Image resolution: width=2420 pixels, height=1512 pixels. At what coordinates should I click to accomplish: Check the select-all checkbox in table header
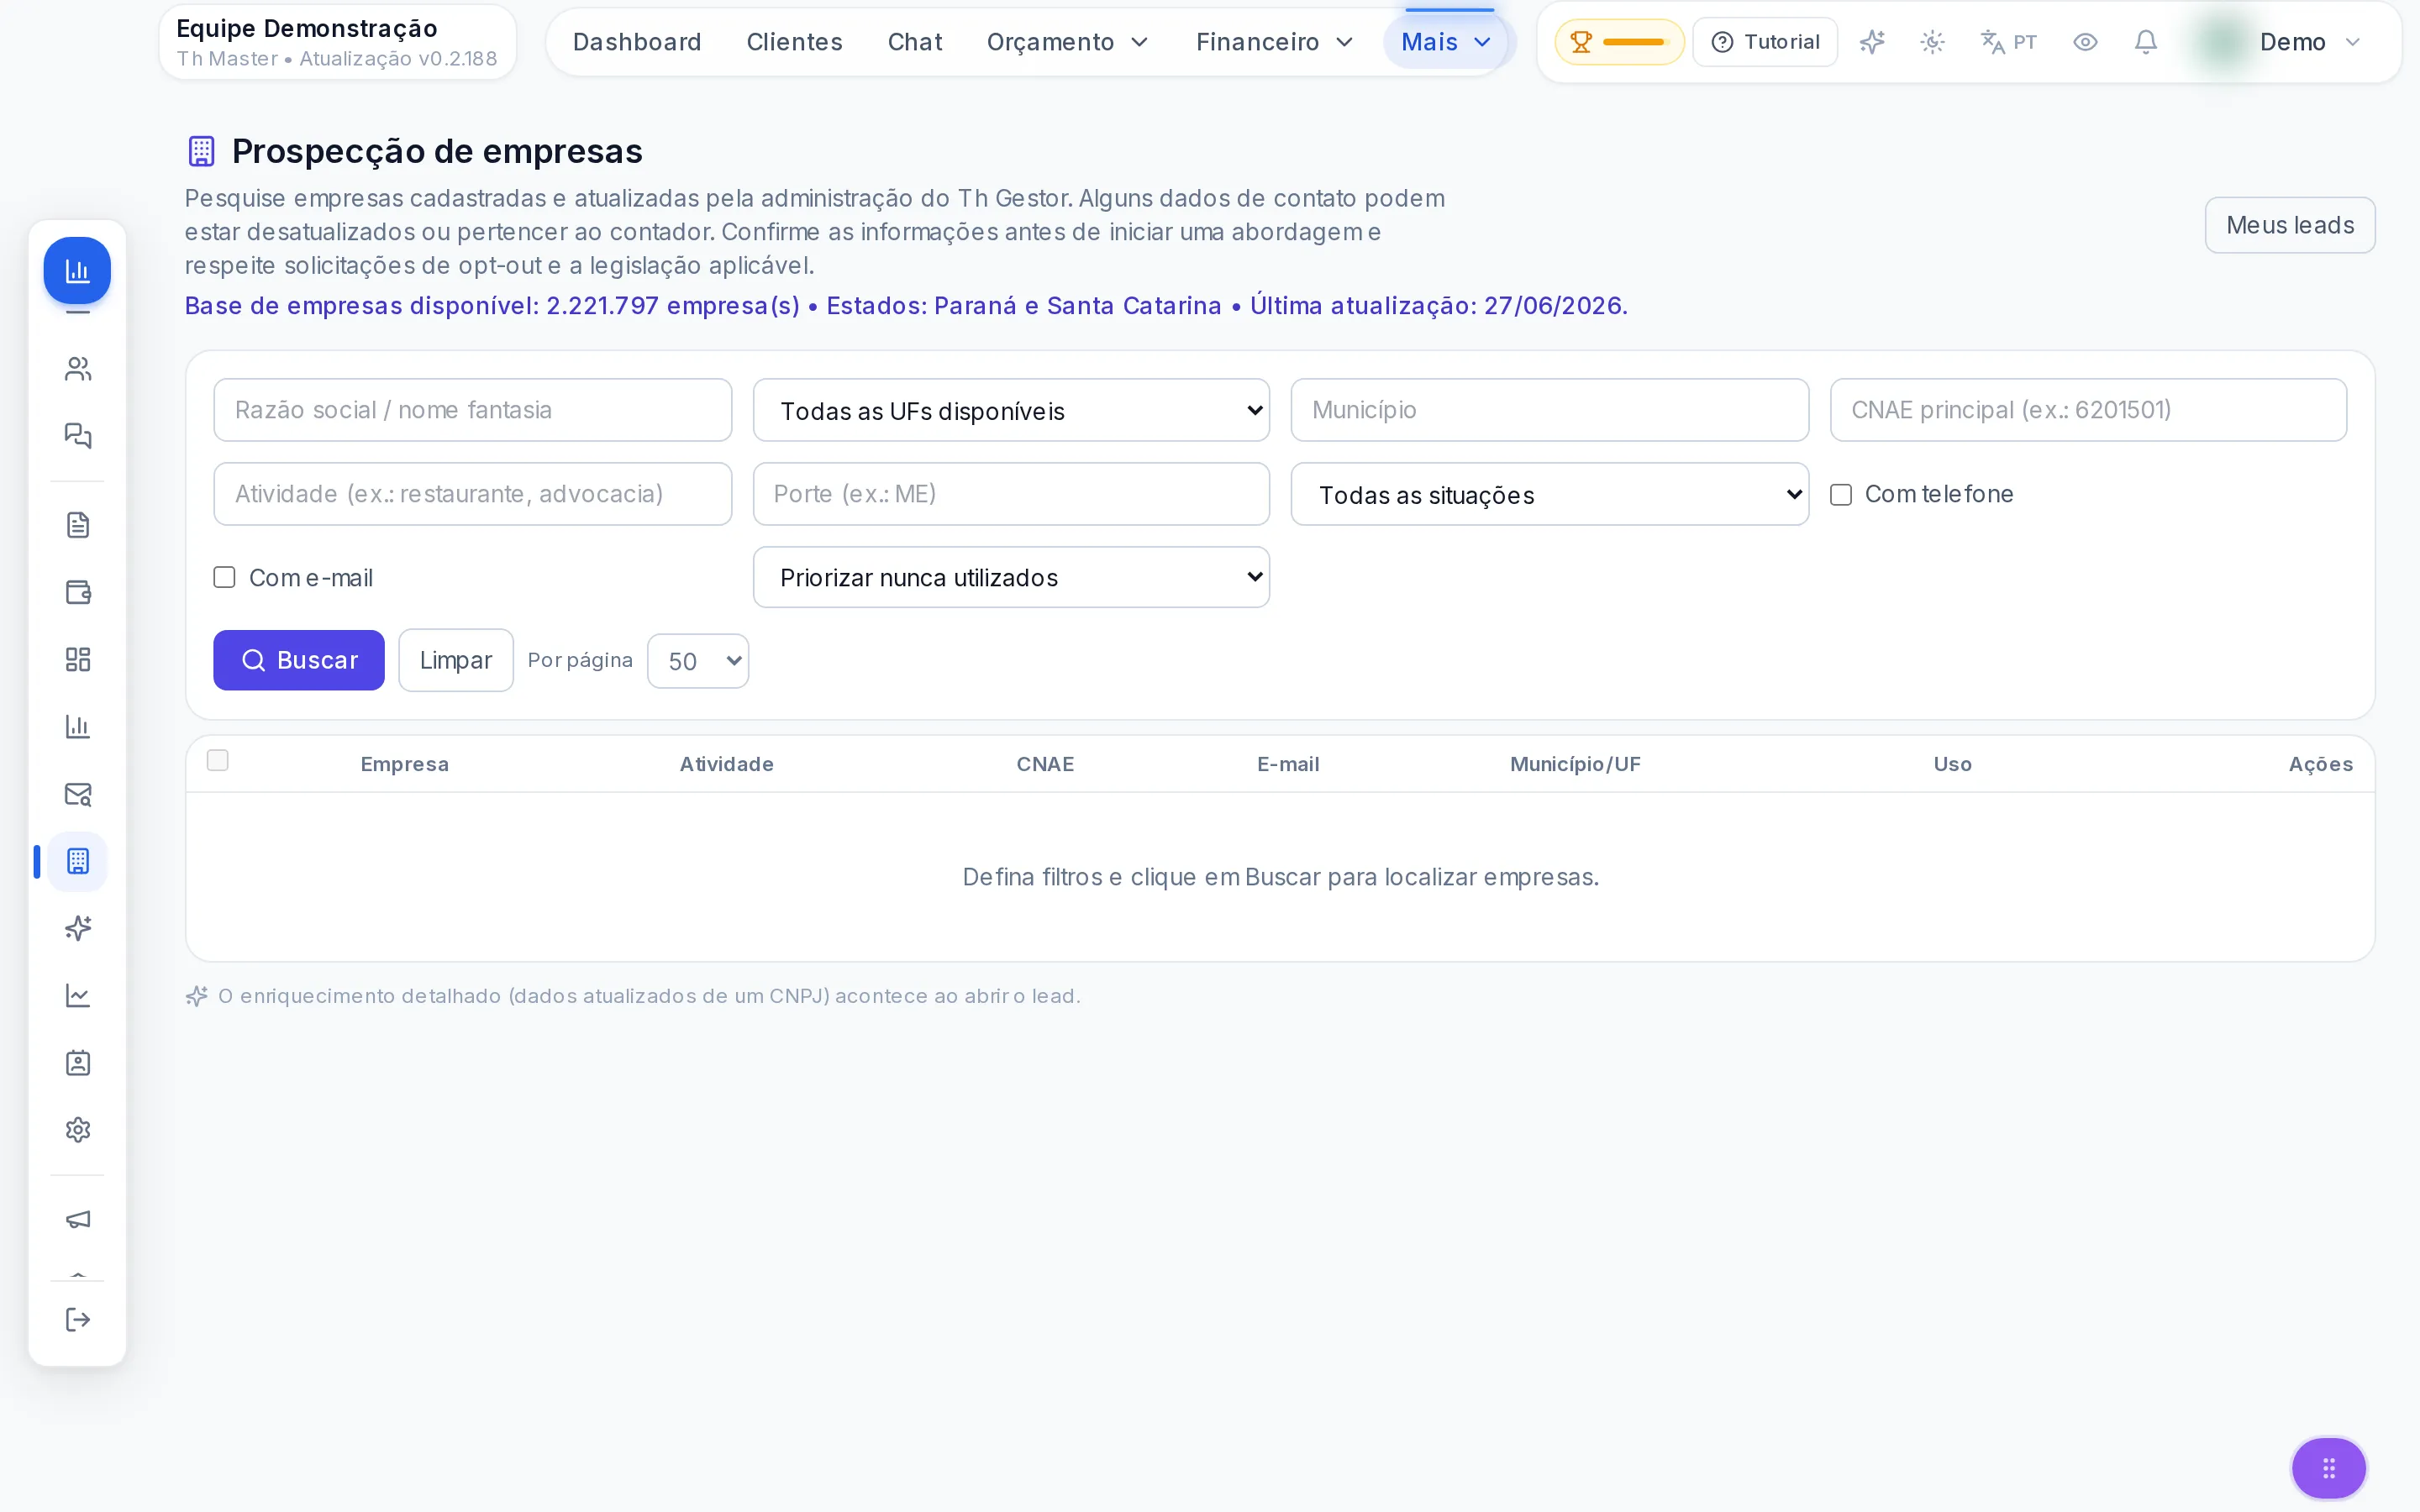tap(217, 761)
